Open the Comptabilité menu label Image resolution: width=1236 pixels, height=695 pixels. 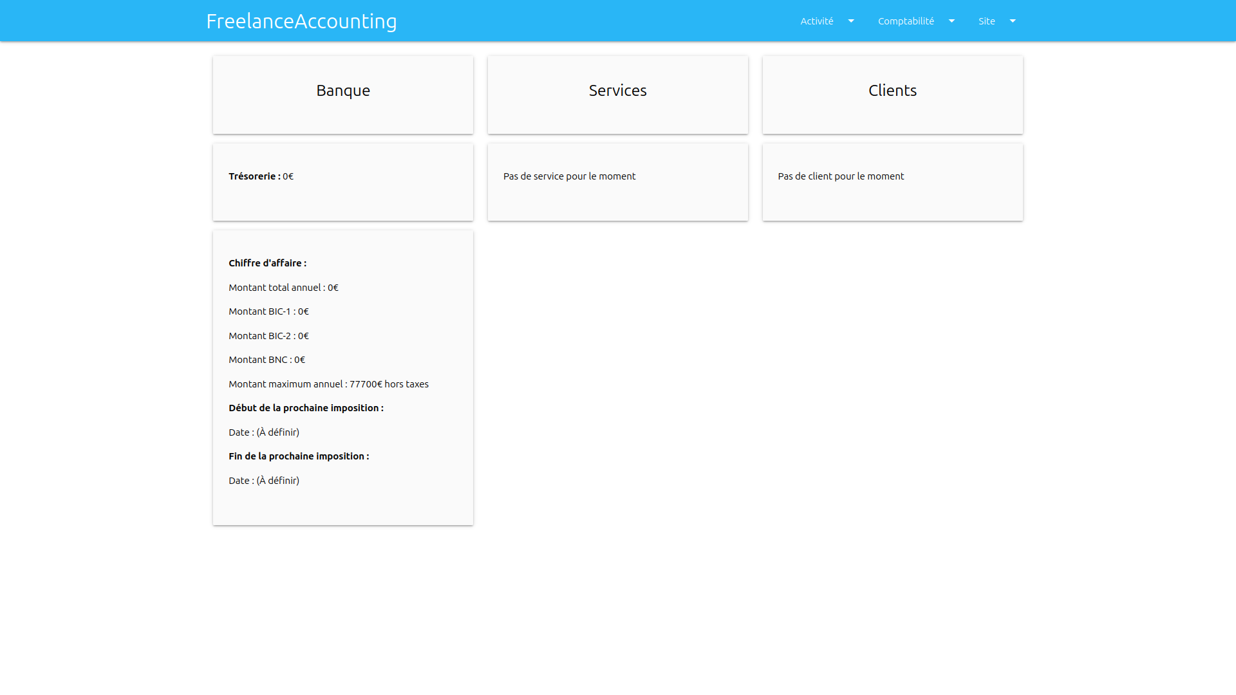[x=905, y=21]
